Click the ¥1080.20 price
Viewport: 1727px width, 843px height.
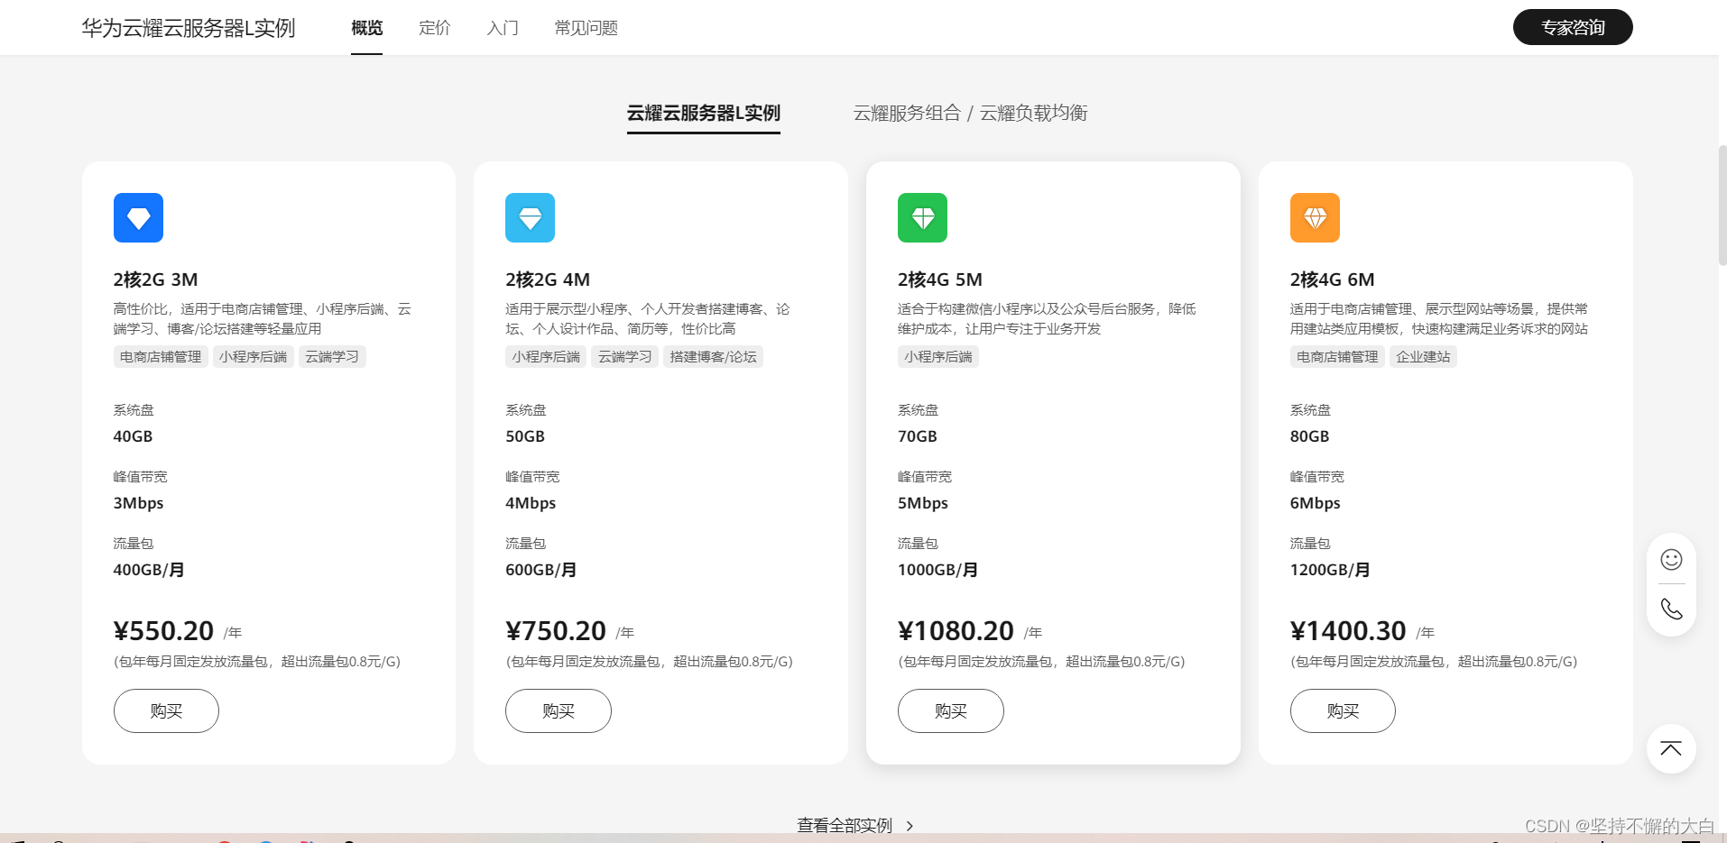[x=956, y=630]
